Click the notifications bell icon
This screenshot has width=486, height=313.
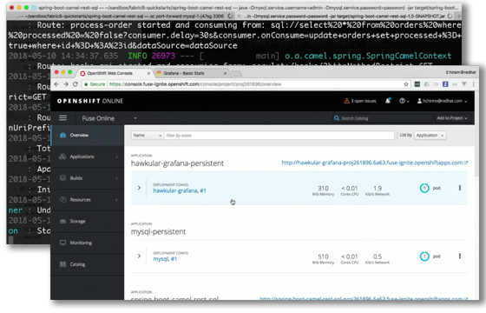(x=388, y=101)
